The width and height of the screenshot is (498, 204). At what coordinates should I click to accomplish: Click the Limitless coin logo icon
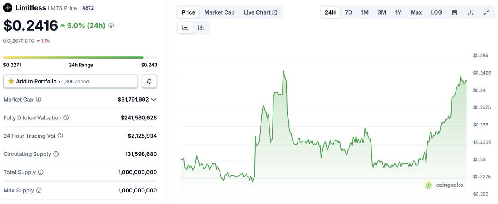pyautogui.click(x=7, y=8)
